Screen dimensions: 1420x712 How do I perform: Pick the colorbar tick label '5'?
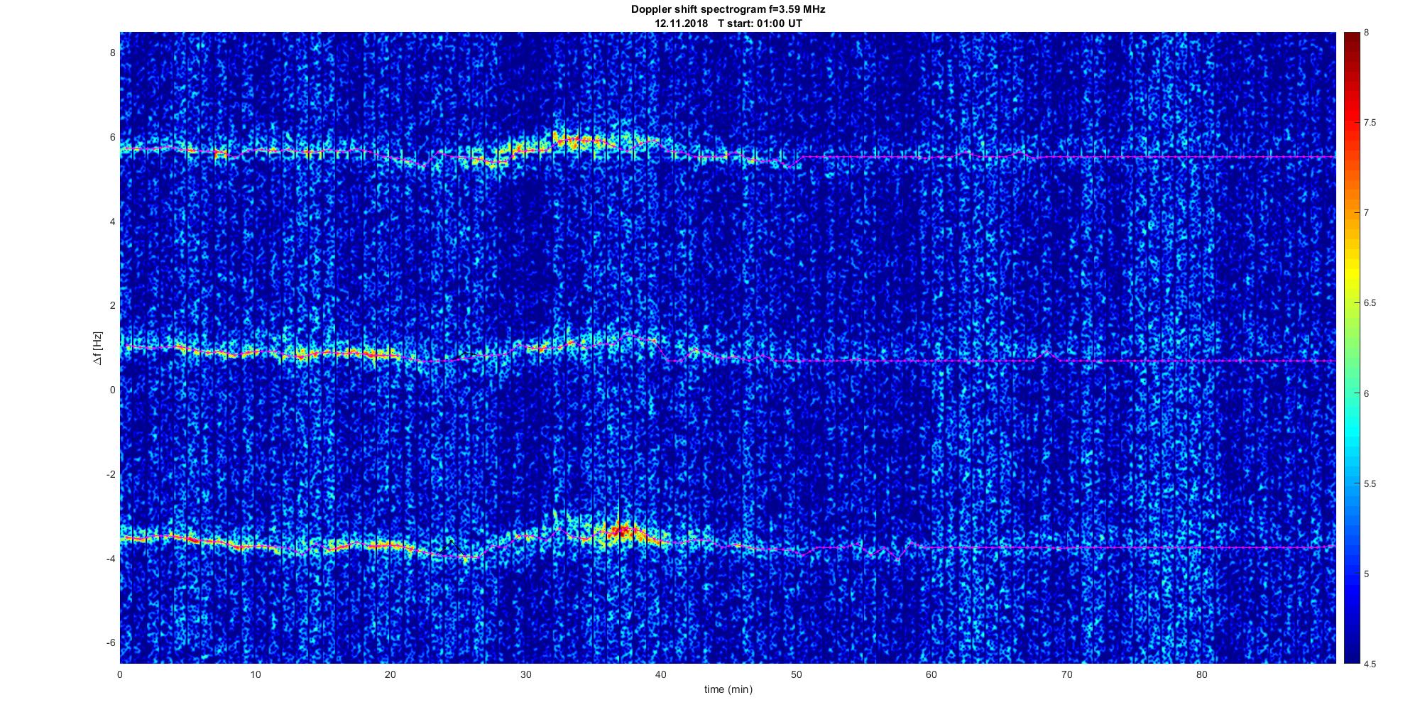[x=1367, y=574]
